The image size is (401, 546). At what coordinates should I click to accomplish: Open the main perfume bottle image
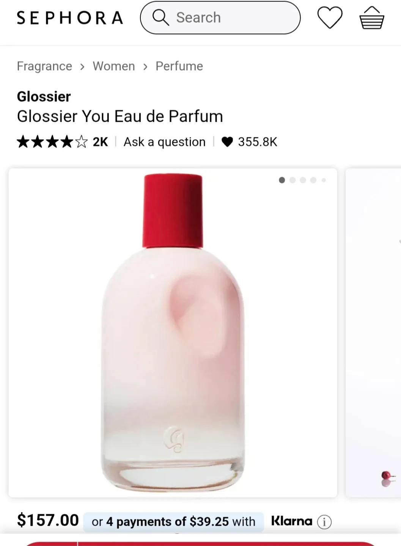tap(173, 333)
